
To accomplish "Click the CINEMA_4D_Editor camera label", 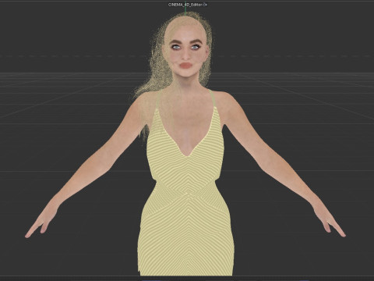I will click(185, 5).
